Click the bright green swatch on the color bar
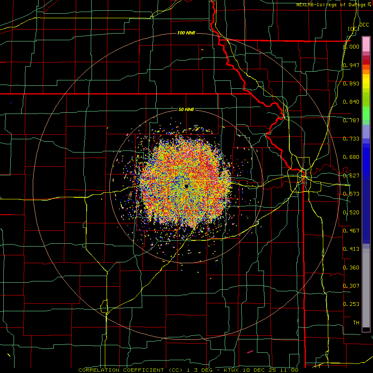373x373 pixels. (x=366, y=113)
